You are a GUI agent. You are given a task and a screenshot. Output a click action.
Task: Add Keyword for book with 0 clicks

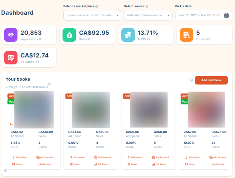pyautogui.click(x=160, y=157)
